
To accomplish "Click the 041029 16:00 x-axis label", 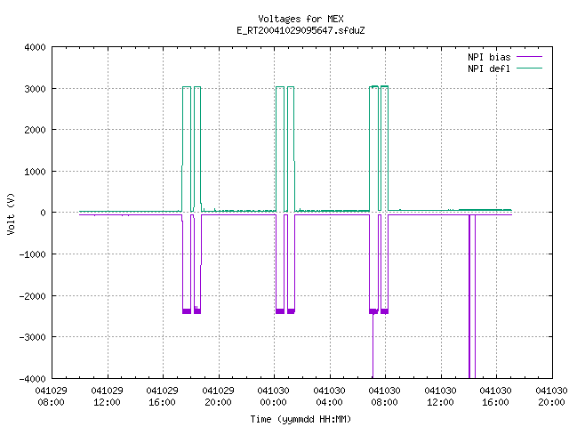I will point(162,397).
